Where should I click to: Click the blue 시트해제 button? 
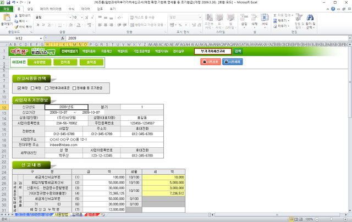[x=232, y=62]
